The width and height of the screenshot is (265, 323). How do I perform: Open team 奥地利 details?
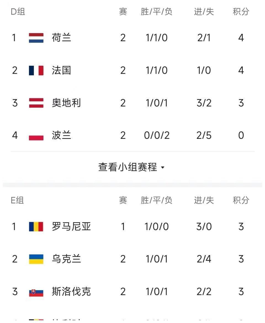coord(66,103)
